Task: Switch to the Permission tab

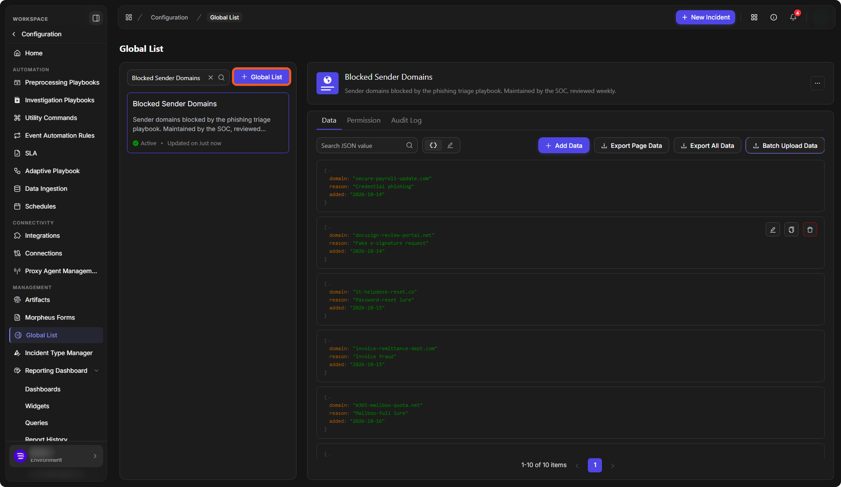Action: (x=363, y=120)
